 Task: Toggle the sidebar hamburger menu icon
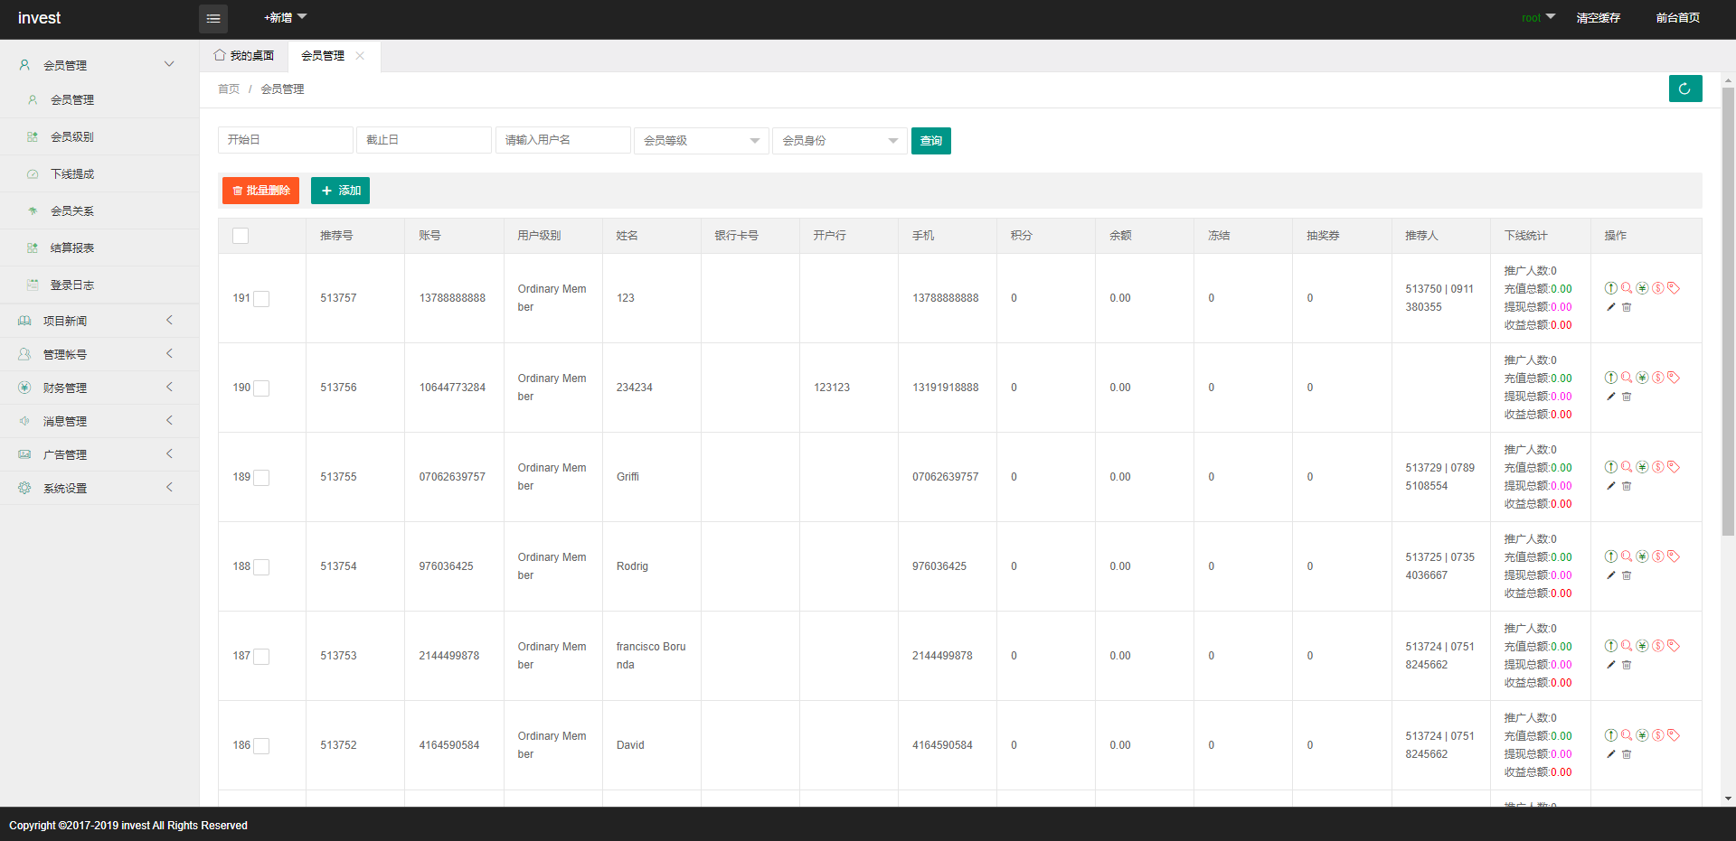[x=213, y=18]
